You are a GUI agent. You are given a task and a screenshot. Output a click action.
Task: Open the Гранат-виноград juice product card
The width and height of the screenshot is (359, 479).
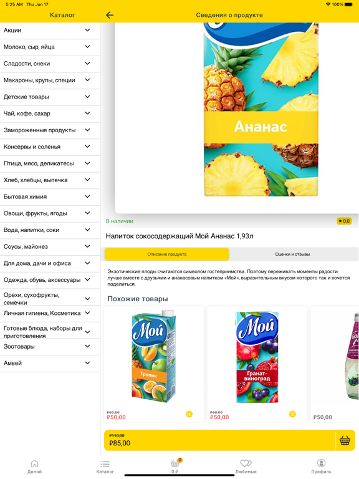257,364
